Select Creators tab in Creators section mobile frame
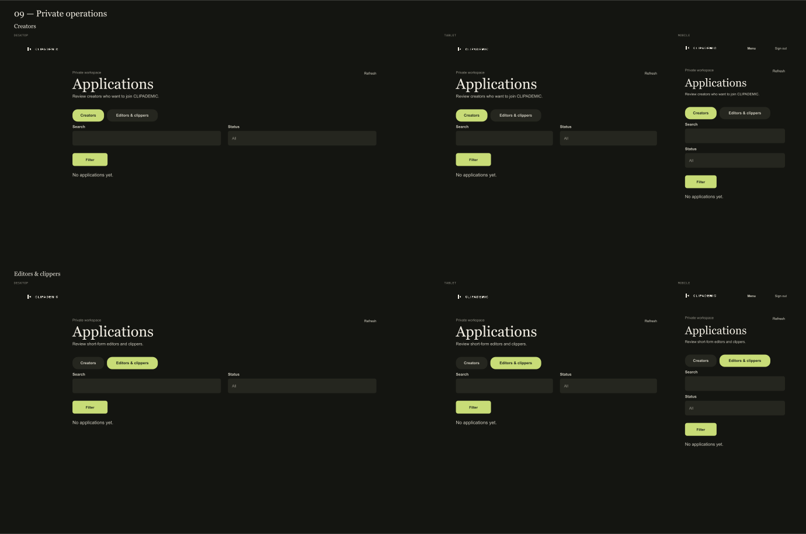 click(x=700, y=113)
